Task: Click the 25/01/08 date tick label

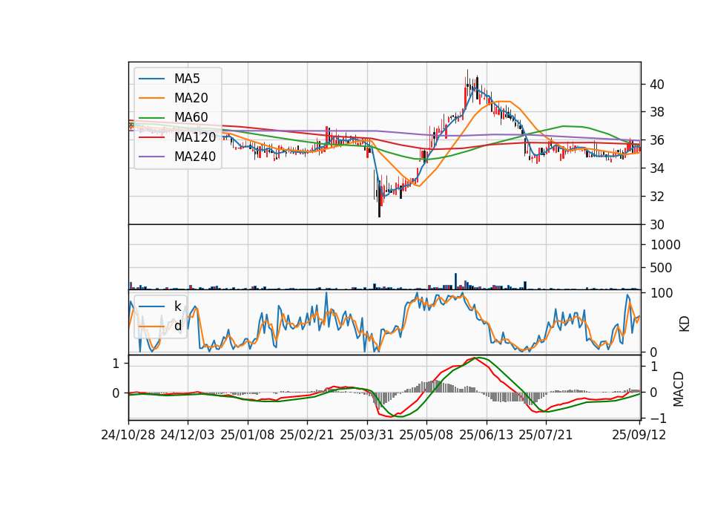Action: 248,435
